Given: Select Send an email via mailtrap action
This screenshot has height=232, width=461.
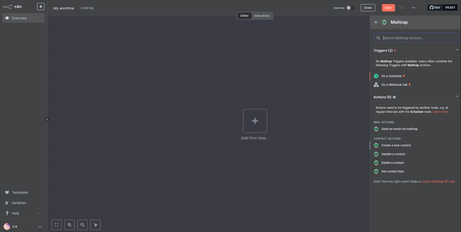Looking at the screenshot, I should coord(399,129).
